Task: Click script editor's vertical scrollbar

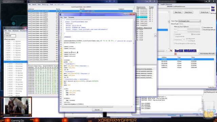Action: [134, 62]
